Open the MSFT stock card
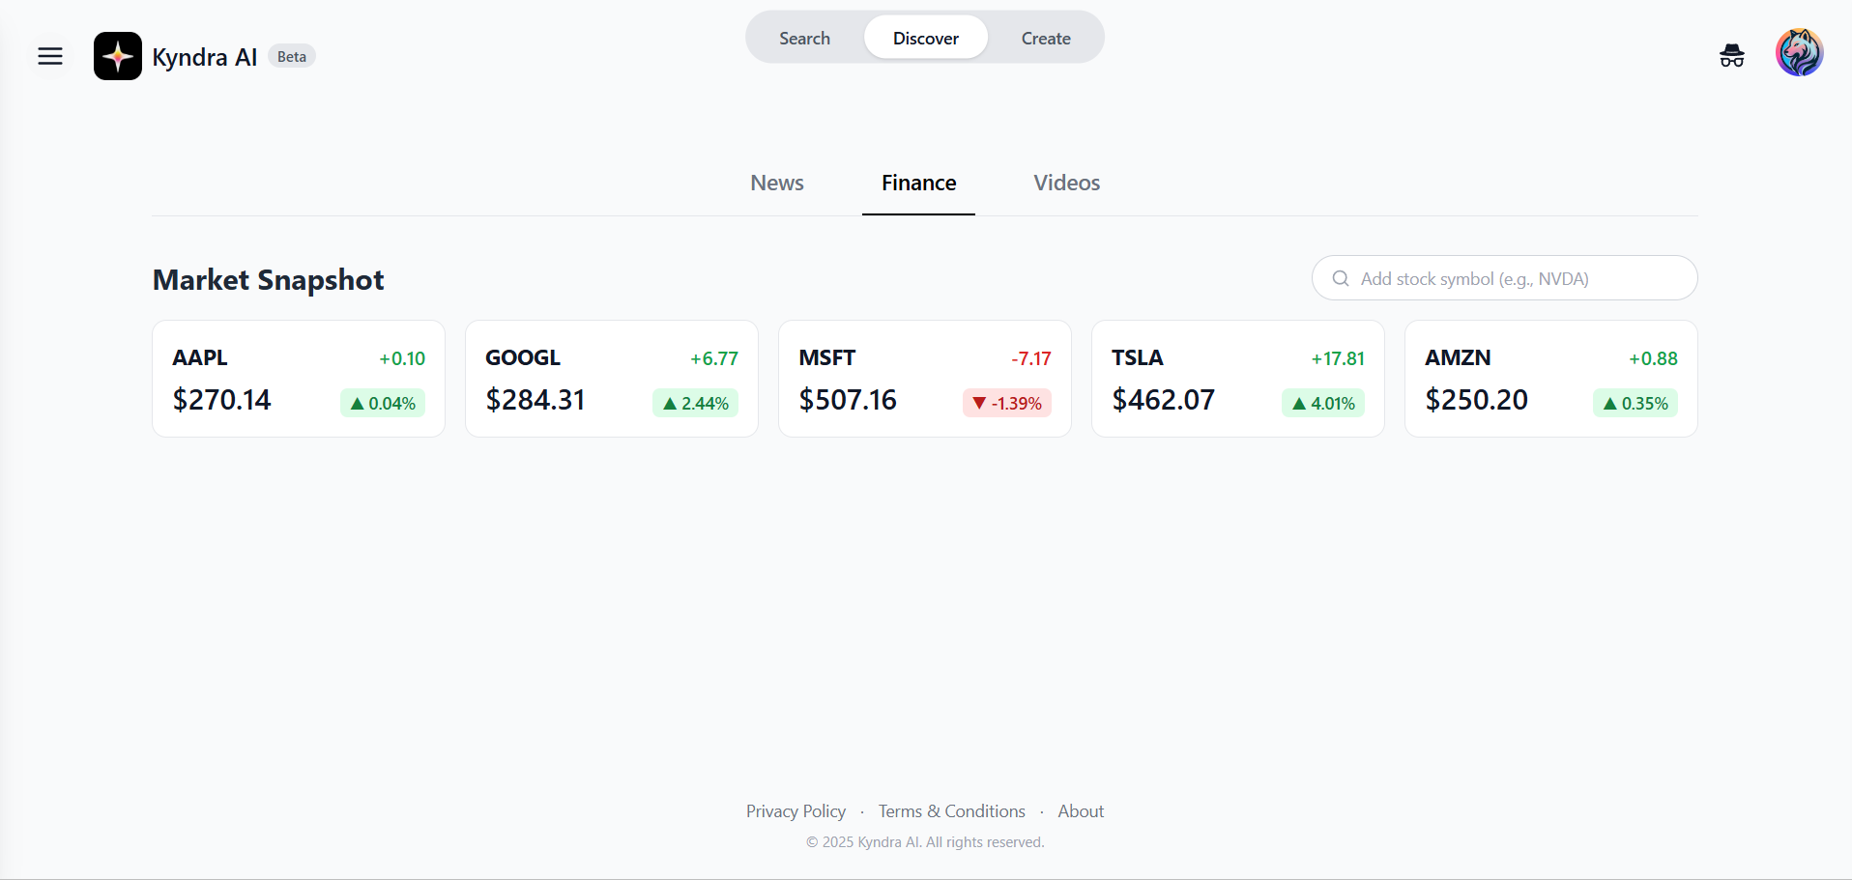The image size is (1852, 880). point(925,379)
